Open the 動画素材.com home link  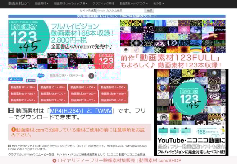(19, 3)
